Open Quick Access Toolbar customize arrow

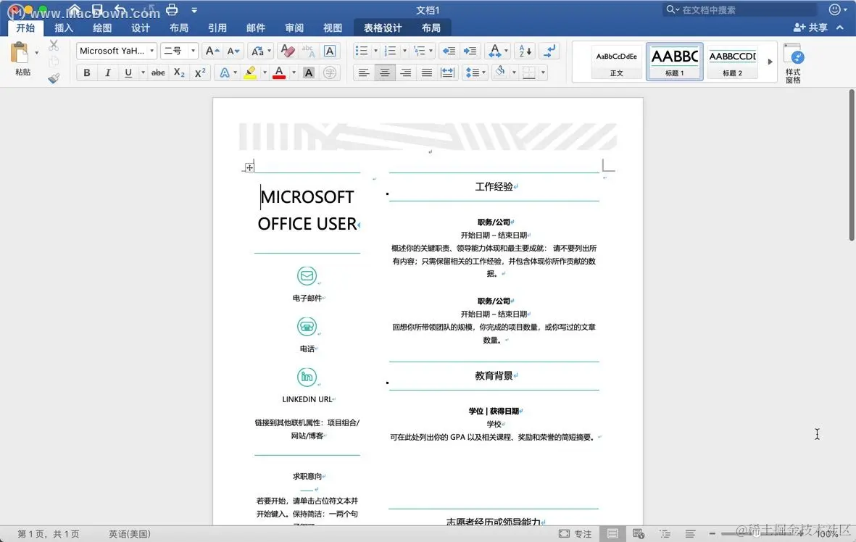click(x=194, y=10)
